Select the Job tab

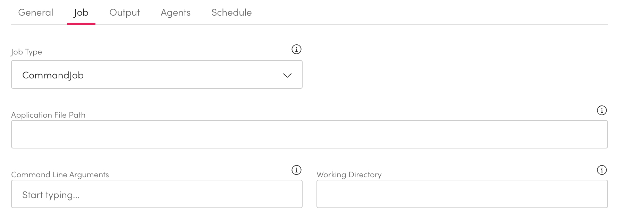81,12
